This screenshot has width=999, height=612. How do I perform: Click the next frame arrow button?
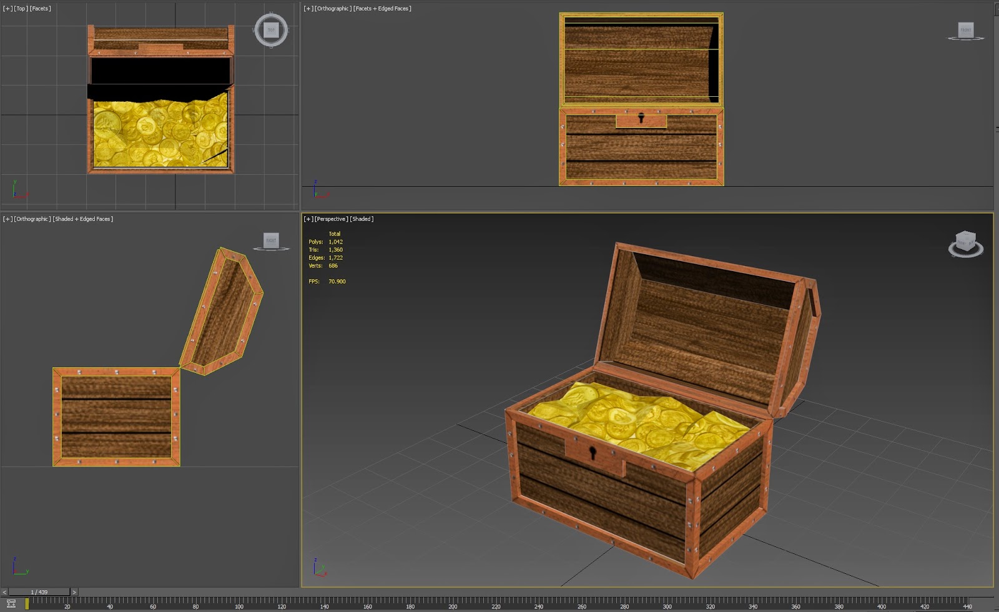point(74,591)
